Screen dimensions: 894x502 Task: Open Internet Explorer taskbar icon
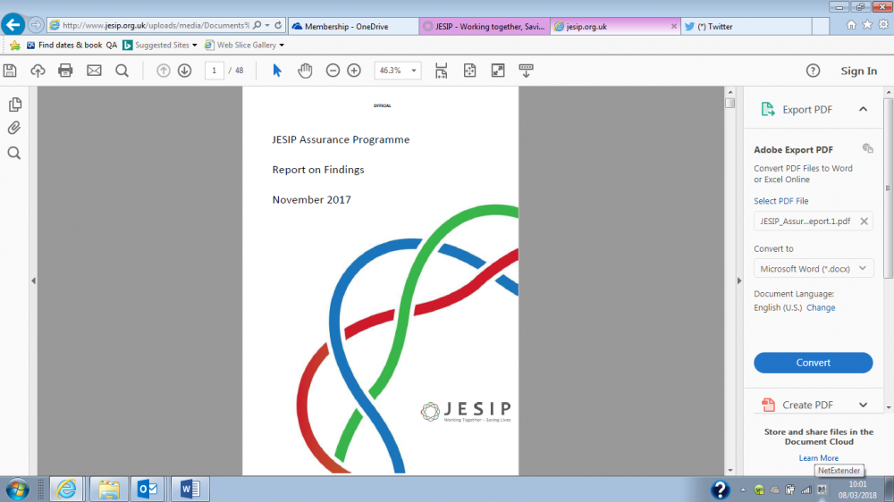point(66,489)
